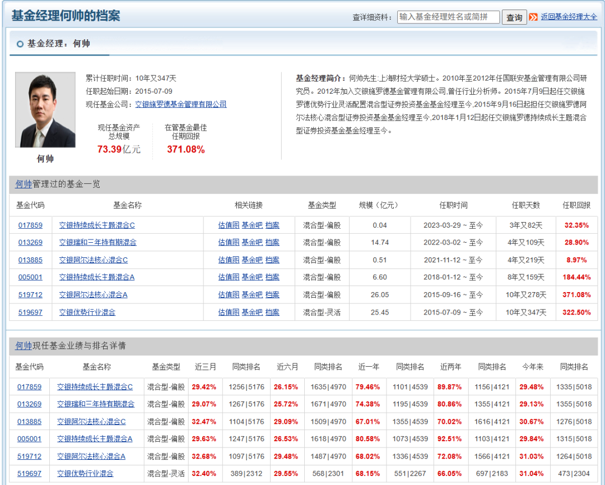Click 何帅 link in 管理过的基金一览 header

pos(23,184)
